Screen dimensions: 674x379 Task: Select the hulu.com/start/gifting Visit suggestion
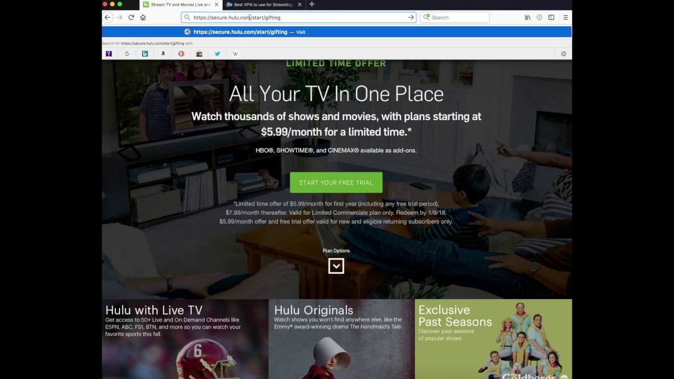point(336,32)
